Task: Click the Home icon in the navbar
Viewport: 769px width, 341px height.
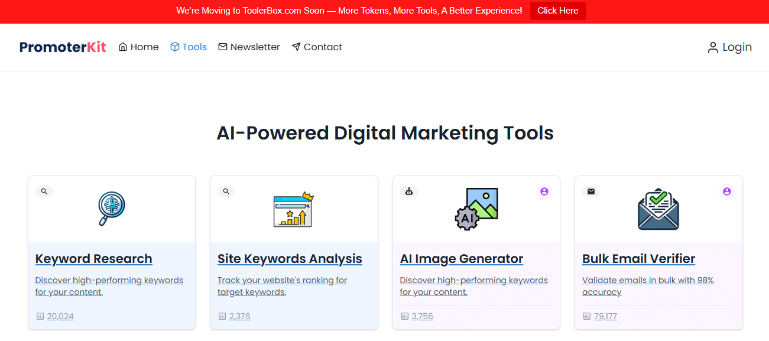Action: pos(122,47)
